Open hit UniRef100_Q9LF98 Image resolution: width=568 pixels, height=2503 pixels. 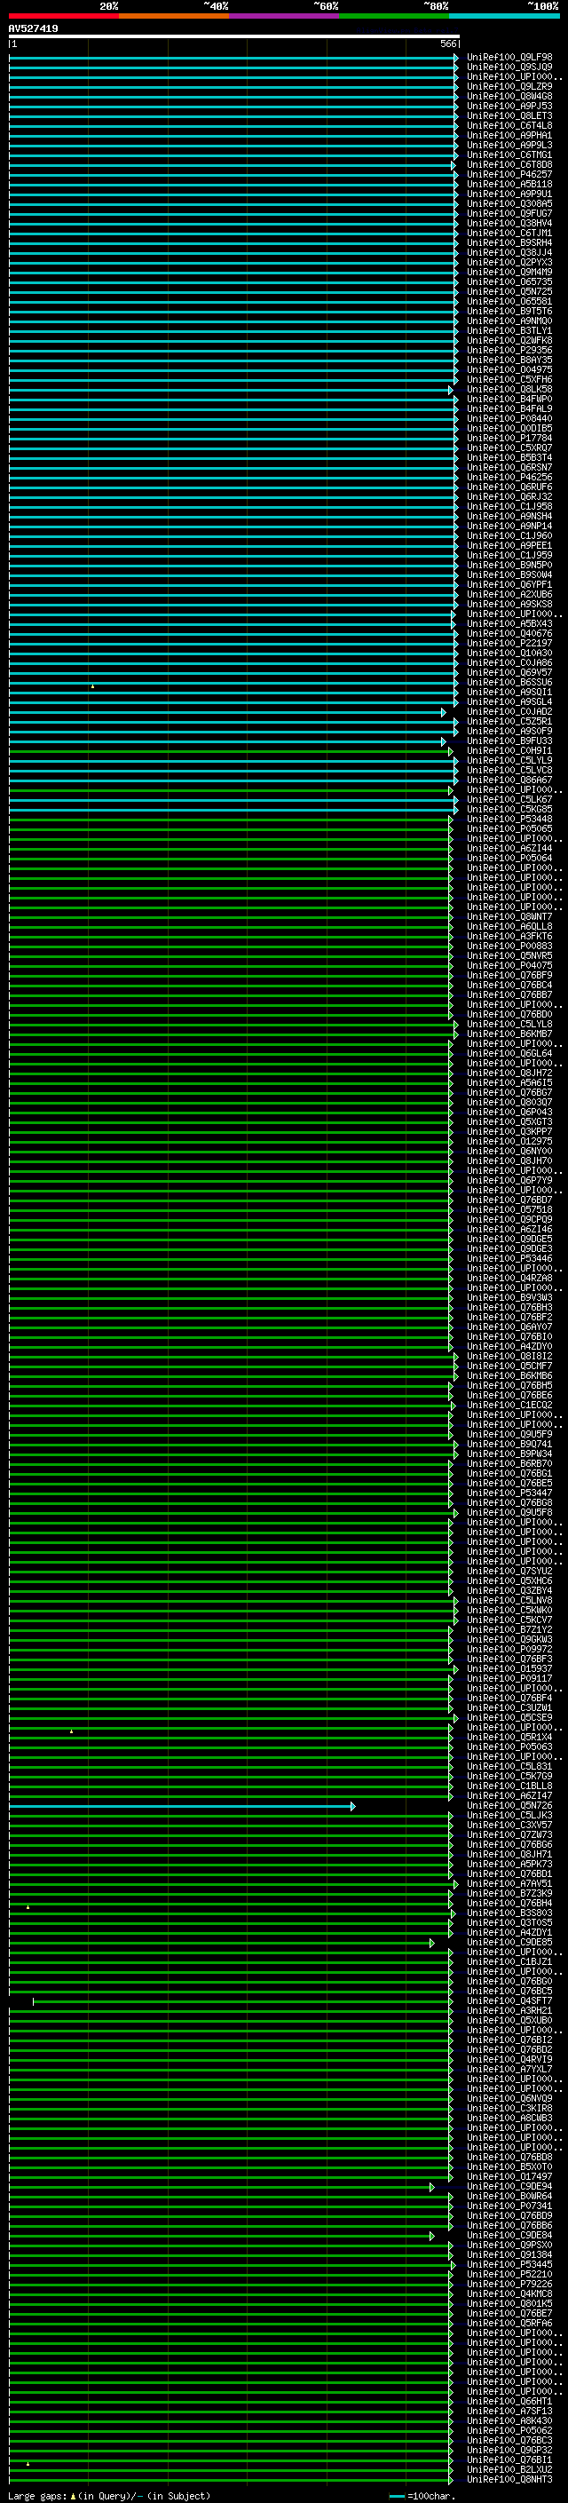(x=509, y=58)
